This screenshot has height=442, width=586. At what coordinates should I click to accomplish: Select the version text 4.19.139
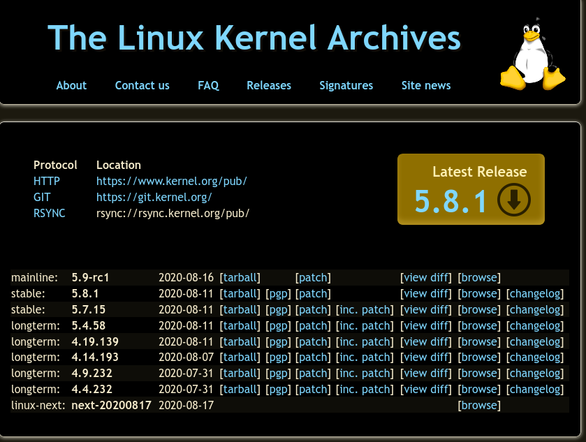point(95,342)
